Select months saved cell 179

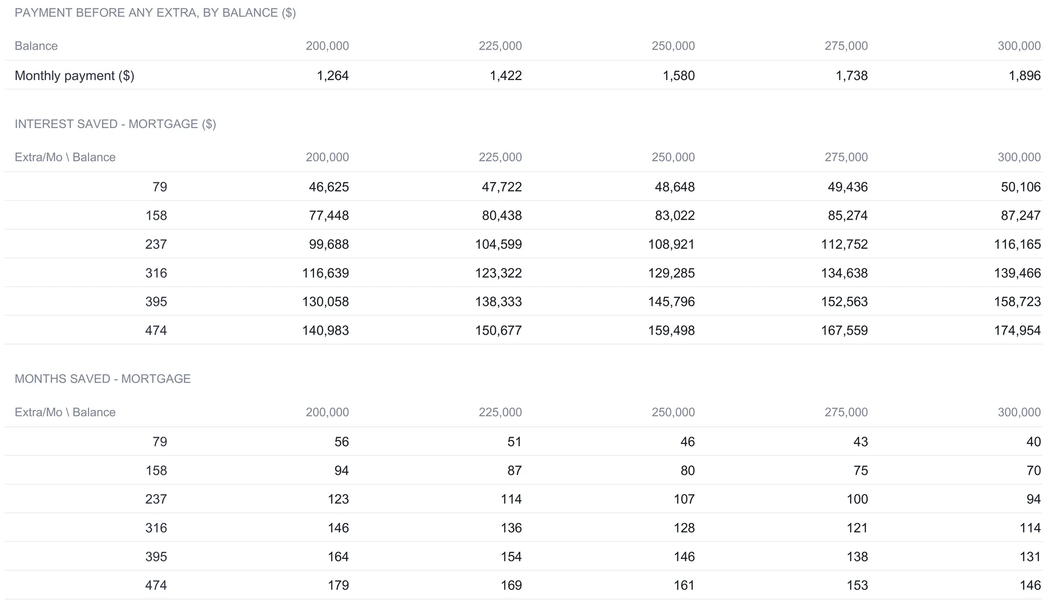[x=338, y=585]
